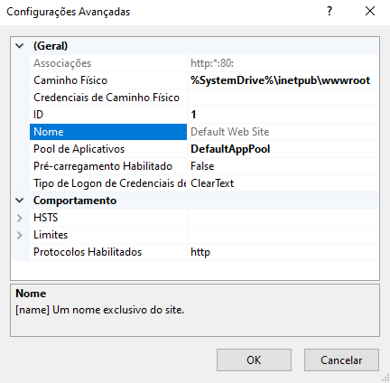Screen dimensions: 390x383
Task: Close the Configurações Avançadas dialog
Action: (x=370, y=12)
